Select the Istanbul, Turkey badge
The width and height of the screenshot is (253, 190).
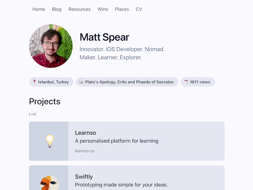pyautogui.click(x=51, y=82)
